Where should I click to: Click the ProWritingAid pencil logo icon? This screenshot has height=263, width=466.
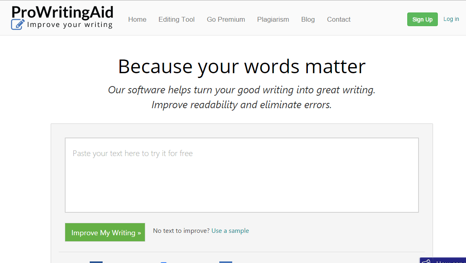18,25
